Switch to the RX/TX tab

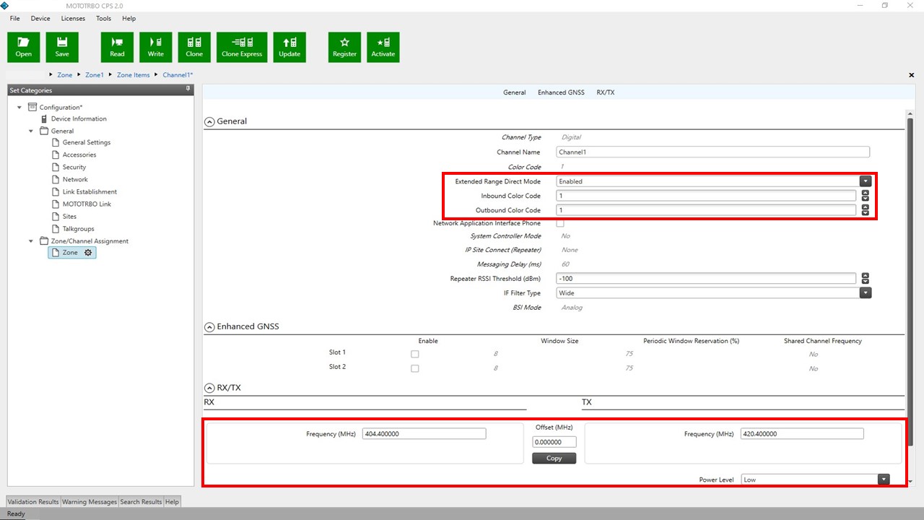605,92
